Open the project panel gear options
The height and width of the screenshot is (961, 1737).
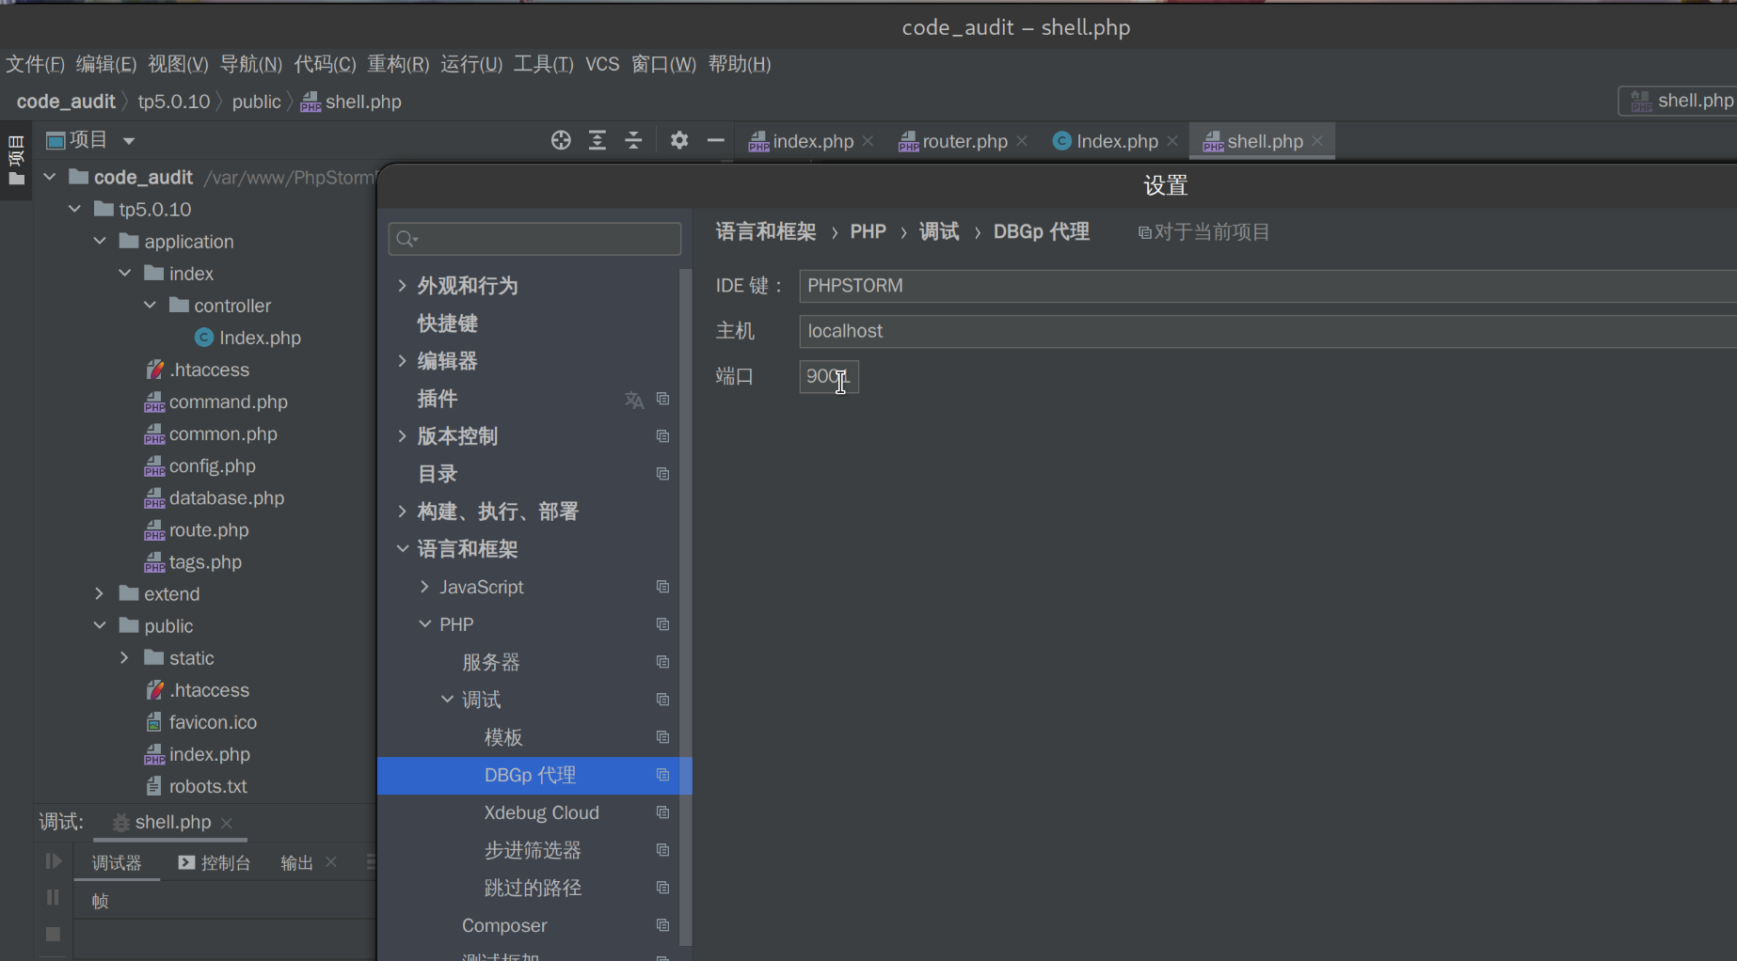pos(679,140)
